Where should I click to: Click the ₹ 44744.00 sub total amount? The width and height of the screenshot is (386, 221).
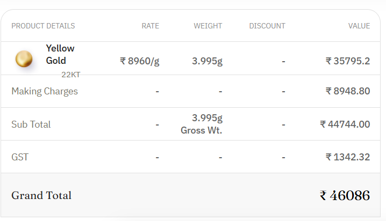345,124
